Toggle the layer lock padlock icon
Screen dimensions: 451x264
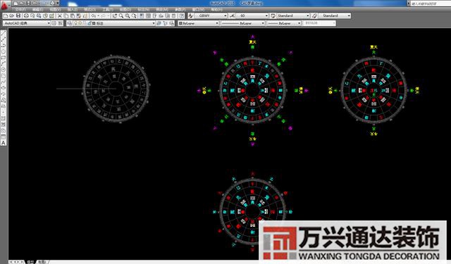[89, 23]
